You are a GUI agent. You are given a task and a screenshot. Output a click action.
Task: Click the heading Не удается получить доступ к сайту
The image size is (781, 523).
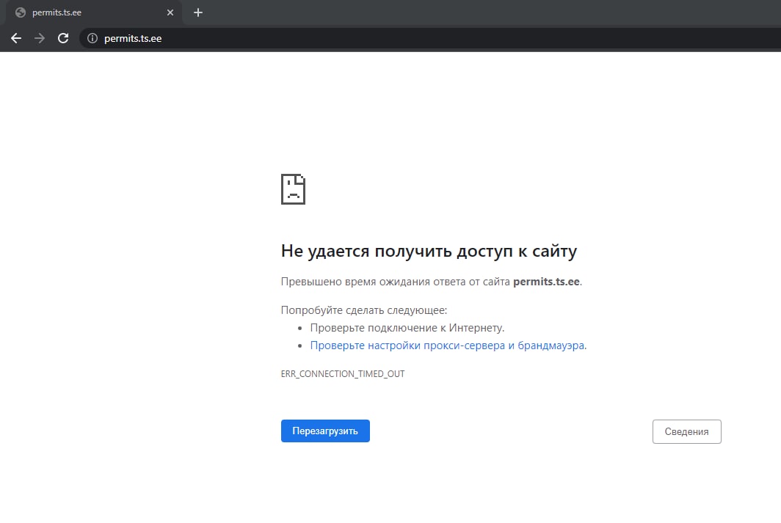tap(429, 251)
